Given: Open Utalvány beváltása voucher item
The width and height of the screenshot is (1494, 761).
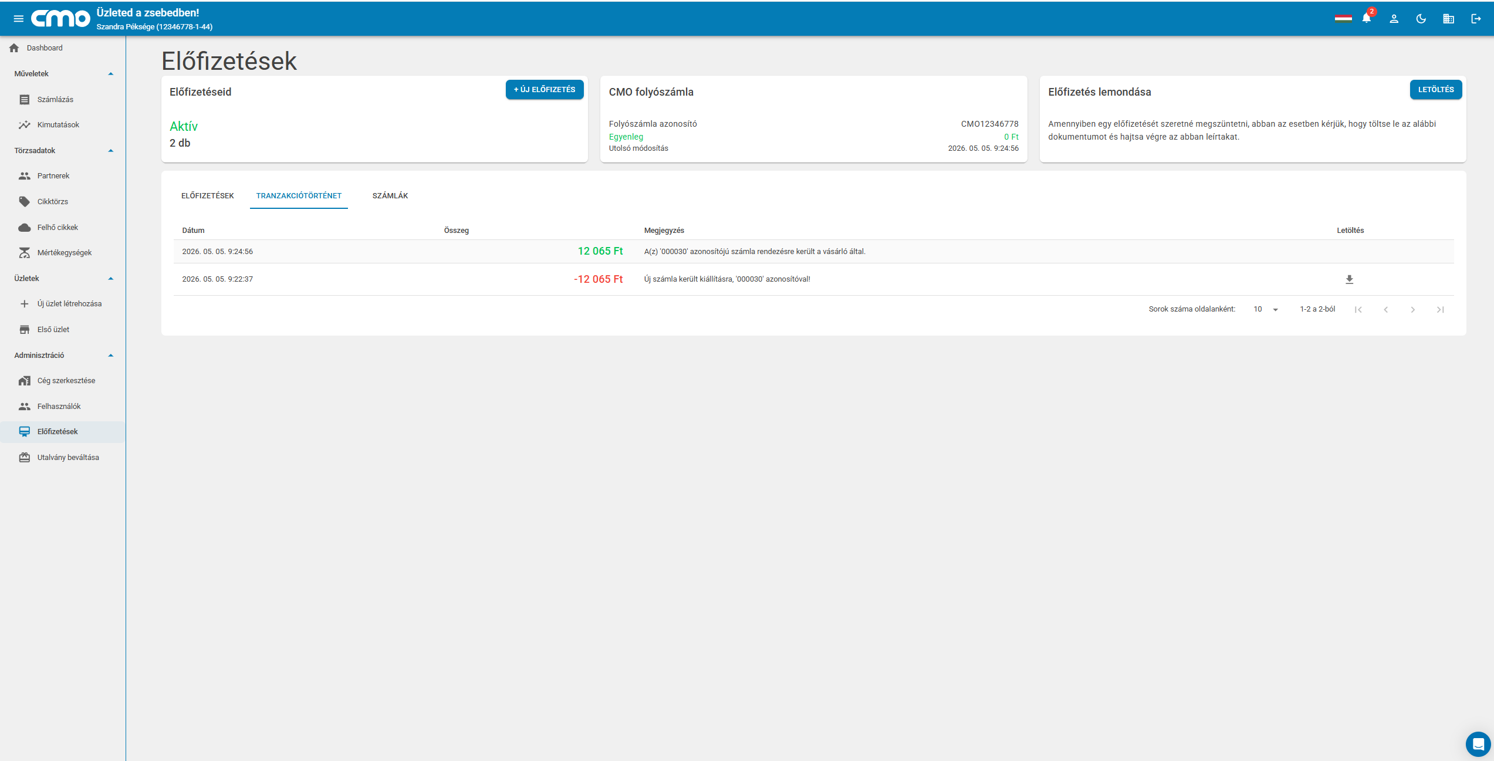Looking at the screenshot, I should click(63, 458).
